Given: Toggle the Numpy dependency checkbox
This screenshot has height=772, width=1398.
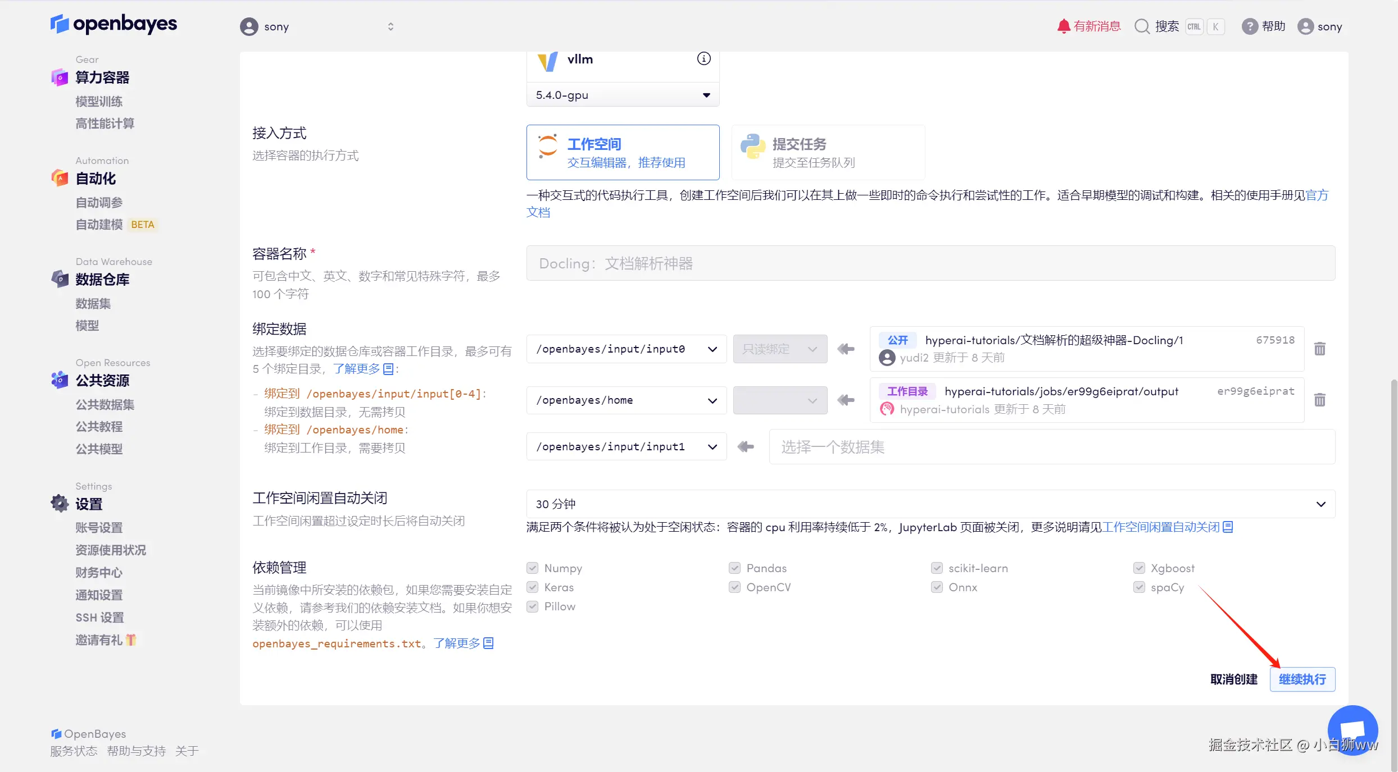Looking at the screenshot, I should 533,568.
